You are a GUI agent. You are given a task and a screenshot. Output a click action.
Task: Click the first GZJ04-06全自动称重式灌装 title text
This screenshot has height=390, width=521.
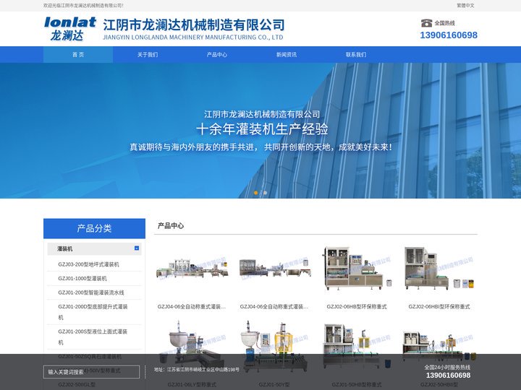(x=192, y=307)
